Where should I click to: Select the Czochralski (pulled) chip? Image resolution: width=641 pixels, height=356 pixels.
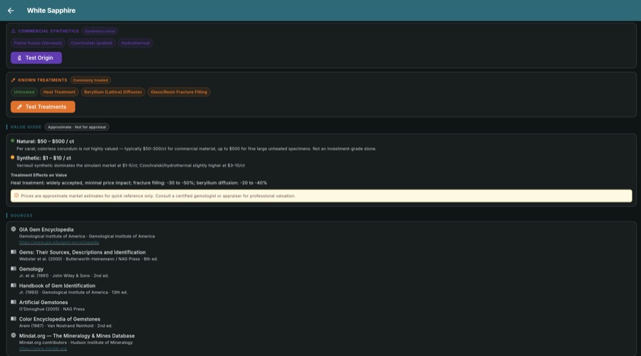point(91,43)
